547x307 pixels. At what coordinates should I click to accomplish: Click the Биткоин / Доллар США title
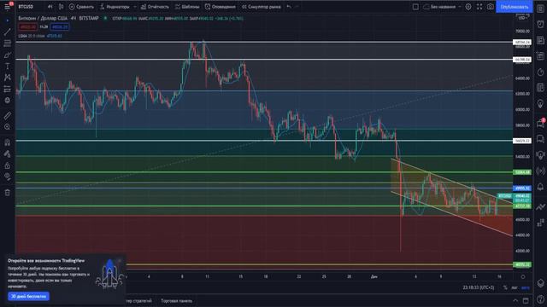(43, 18)
